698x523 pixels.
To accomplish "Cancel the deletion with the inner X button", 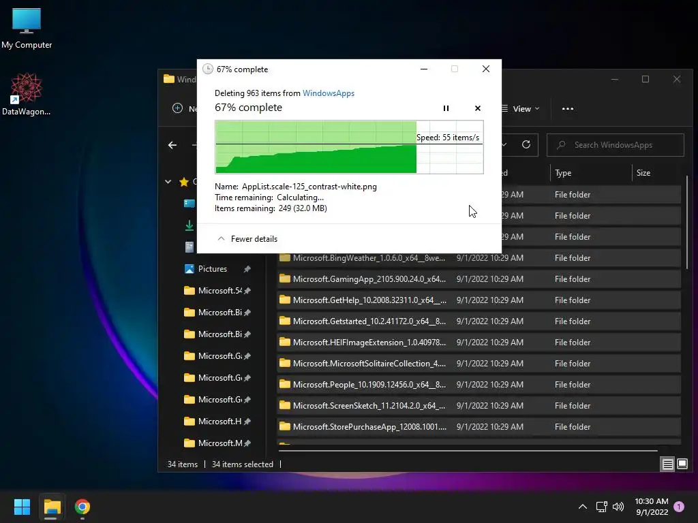I will pyautogui.click(x=478, y=108).
